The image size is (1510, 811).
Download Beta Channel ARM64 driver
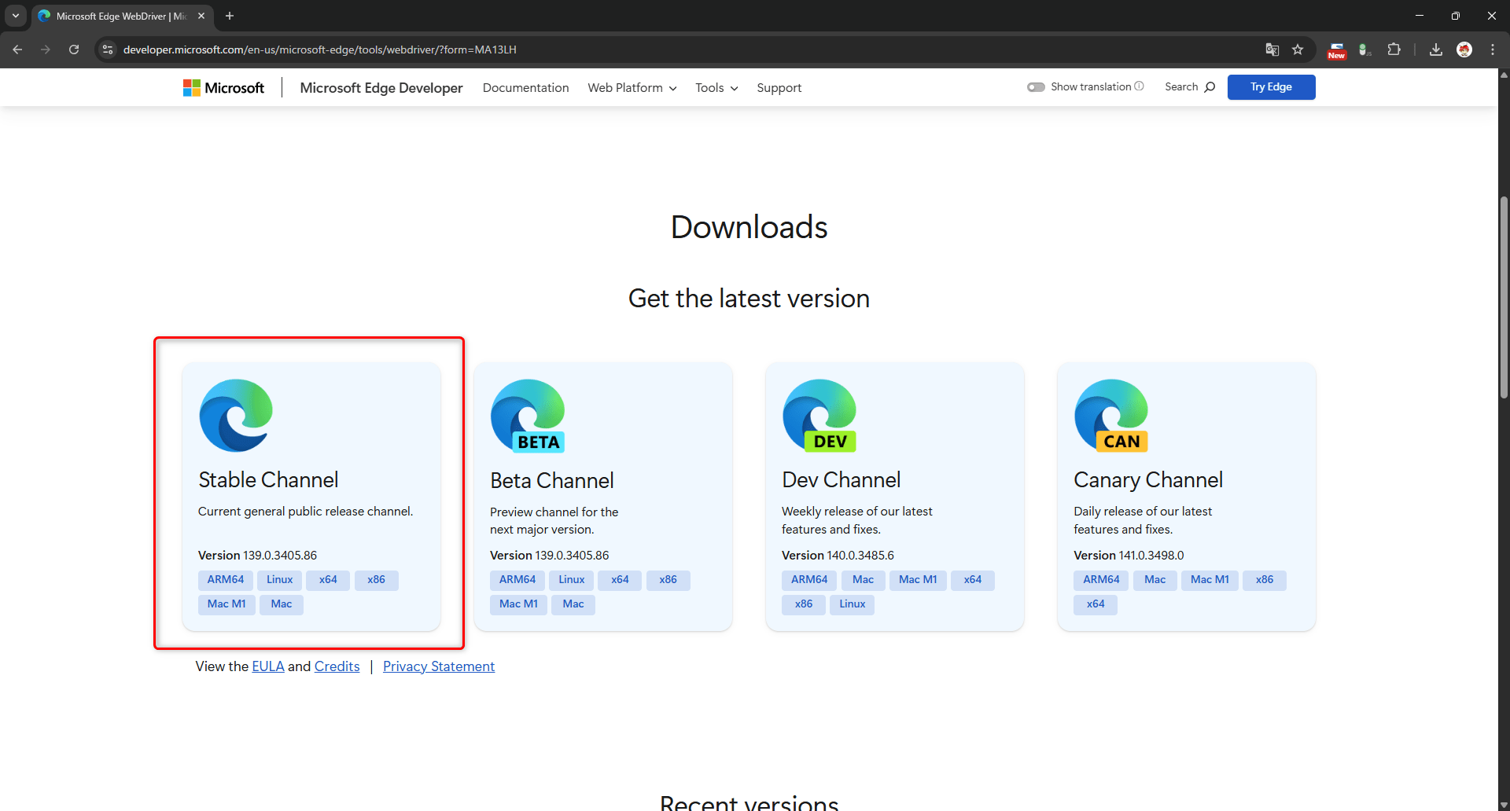click(517, 580)
